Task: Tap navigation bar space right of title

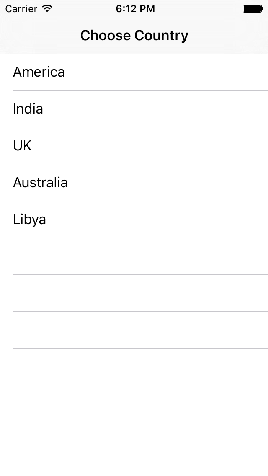Action: pyautogui.click(x=228, y=36)
